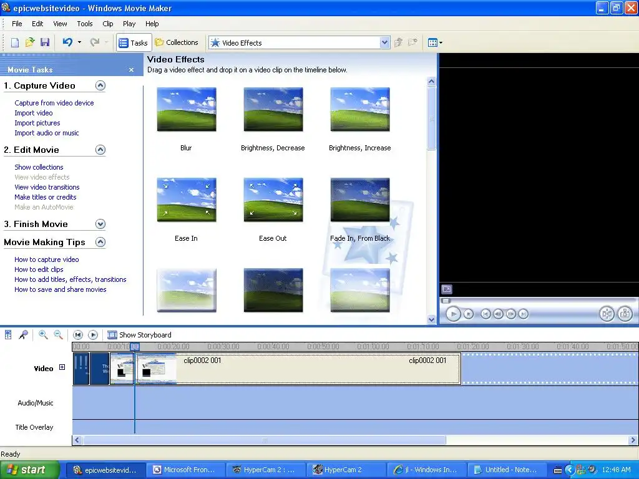The image size is (639, 479).
Task: Collapse the Edit Movie section
Action: pos(100,150)
